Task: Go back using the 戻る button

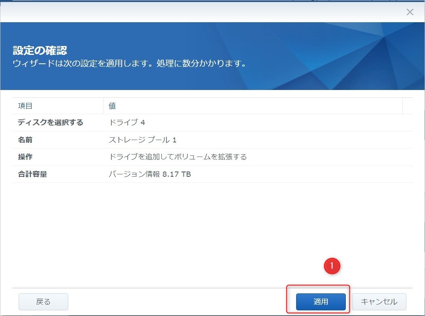Action: pyautogui.click(x=43, y=301)
